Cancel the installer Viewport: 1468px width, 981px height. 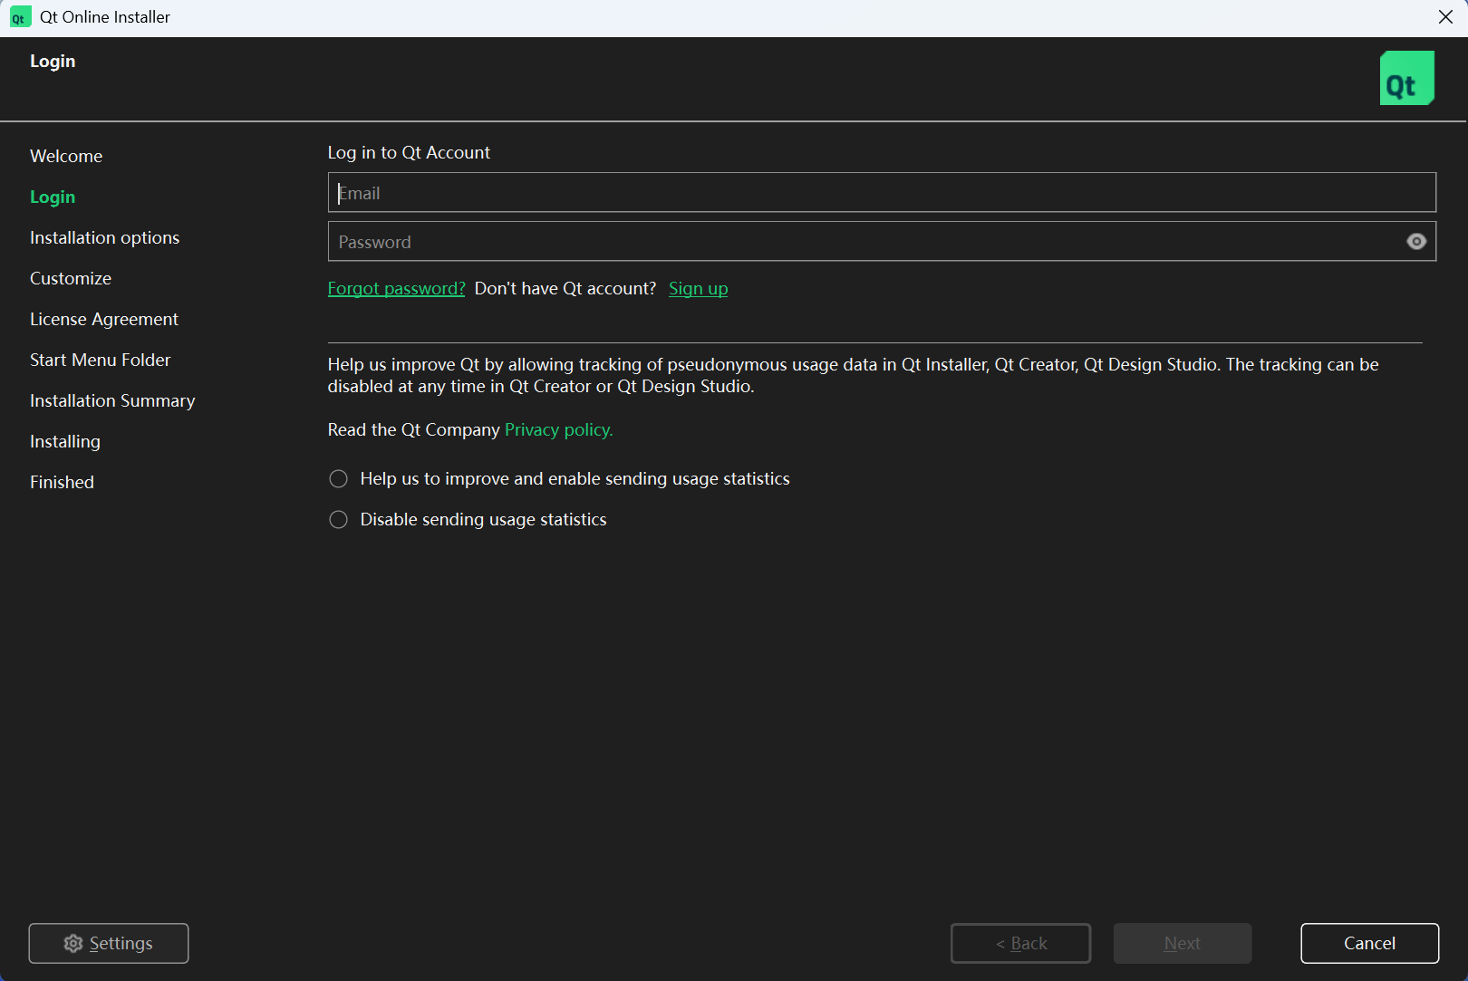[x=1369, y=944]
